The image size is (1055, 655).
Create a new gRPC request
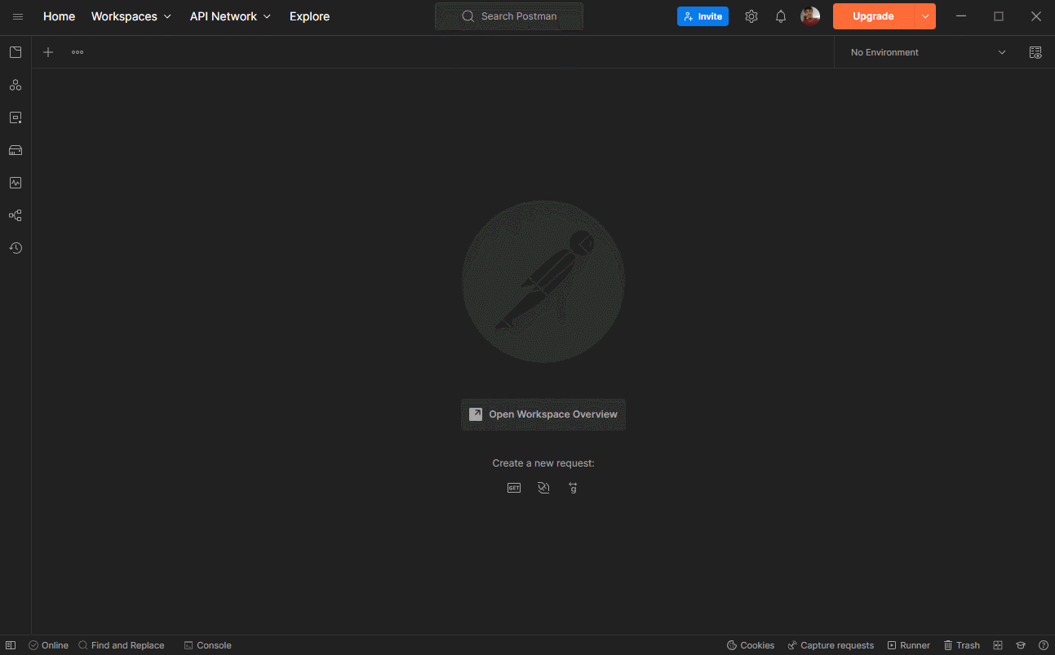pyautogui.click(x=573, y=487)
